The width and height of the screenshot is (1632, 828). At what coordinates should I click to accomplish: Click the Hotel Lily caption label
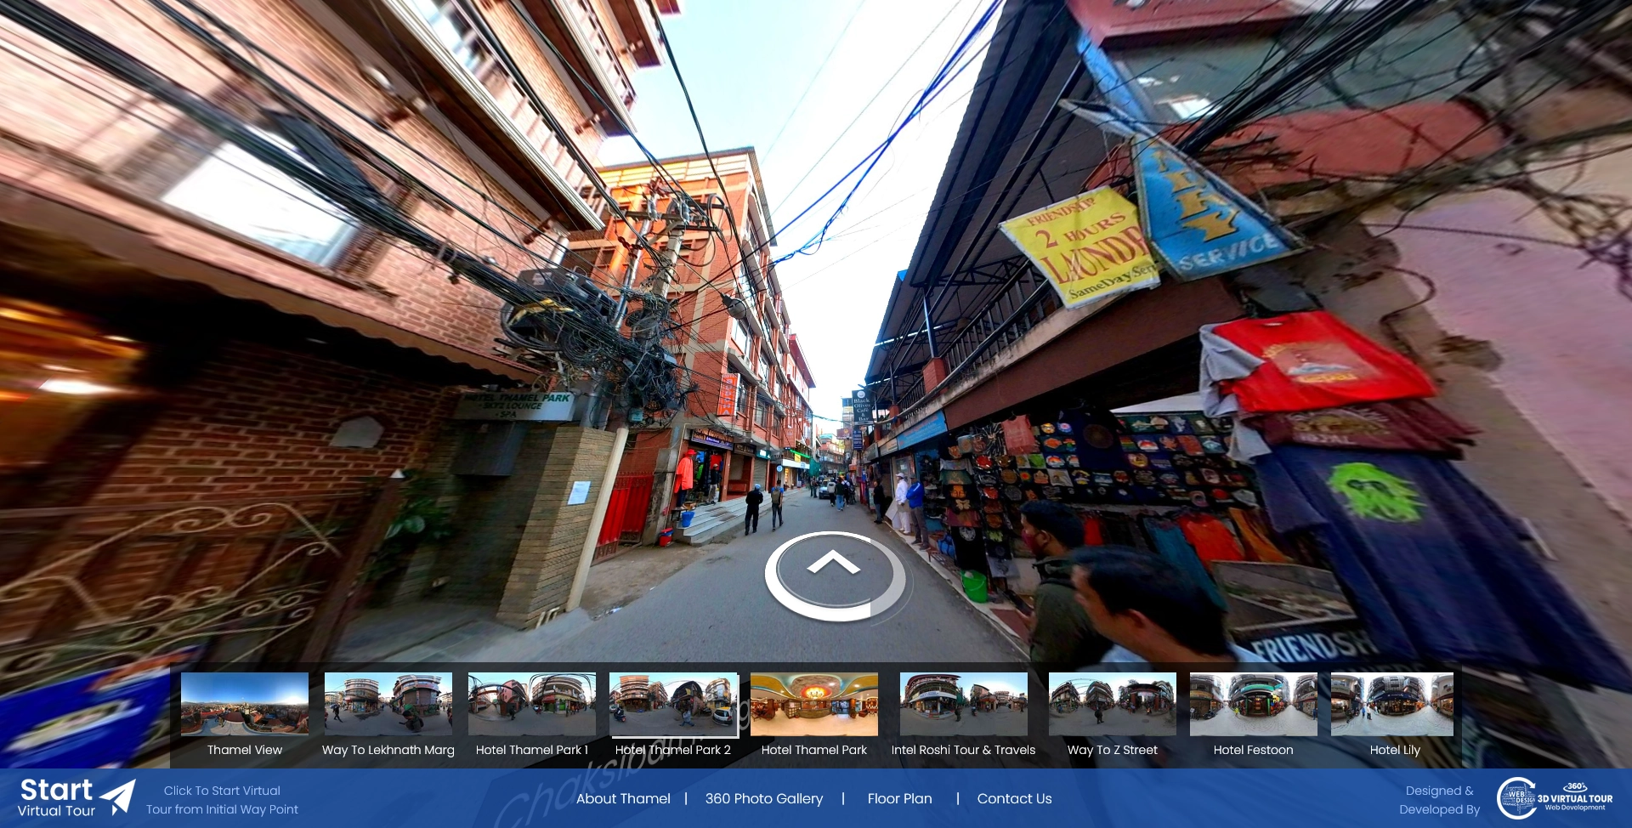[x=1395, y=750]
